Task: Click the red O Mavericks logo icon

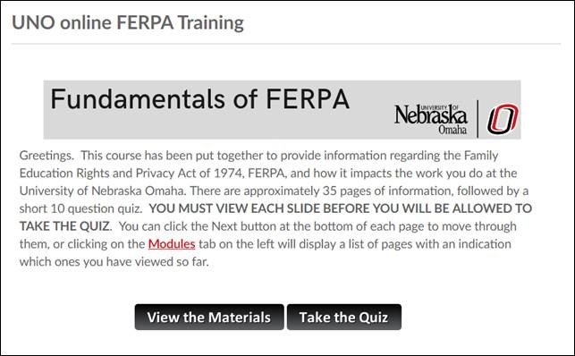Action: pyautogui.click(x=503, y=119)
